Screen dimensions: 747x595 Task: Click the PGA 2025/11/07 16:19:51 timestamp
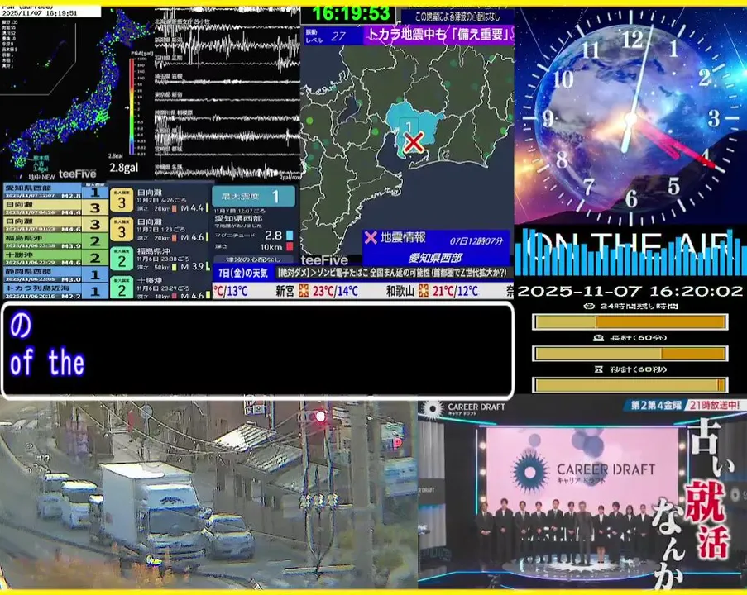tap(40, 13)
